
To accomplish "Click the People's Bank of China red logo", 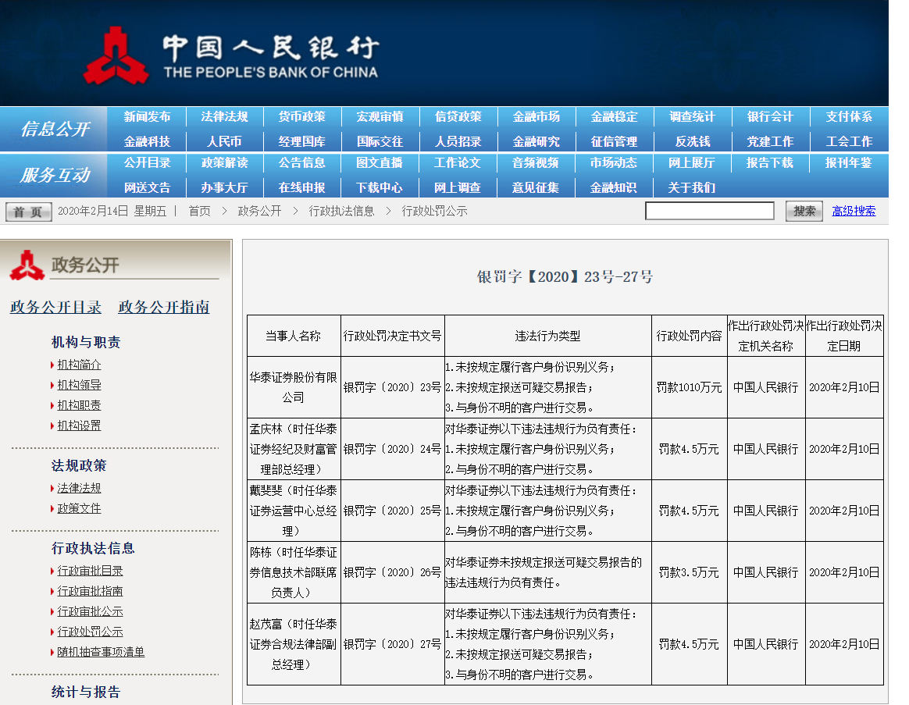I will 116,55.
